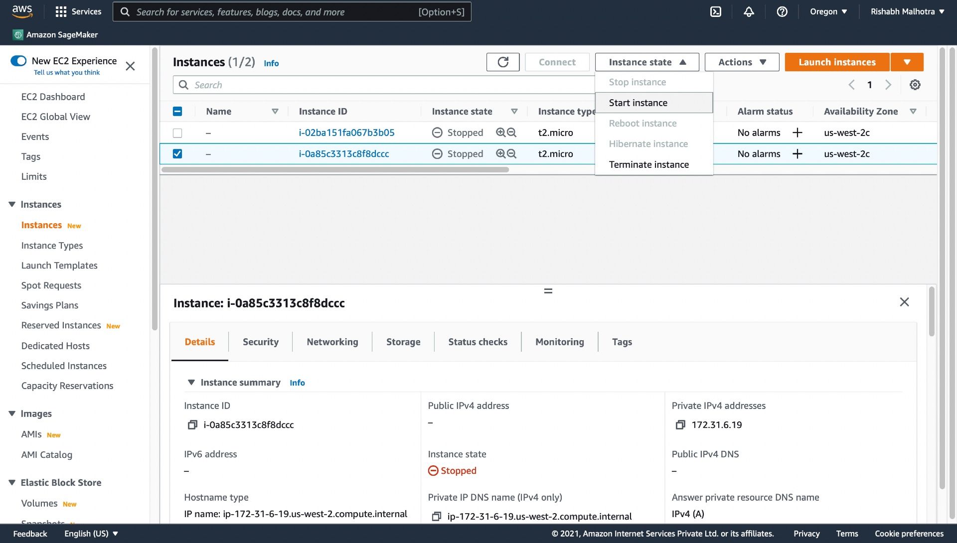Viewport: 957px width, 543px height.
Task: Open Volumes in the sidebar
Action: [x=39, y=503]
